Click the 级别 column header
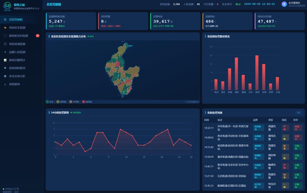This screenshot has width=307, height=193. pyautogui.click(x=284, y=120)
